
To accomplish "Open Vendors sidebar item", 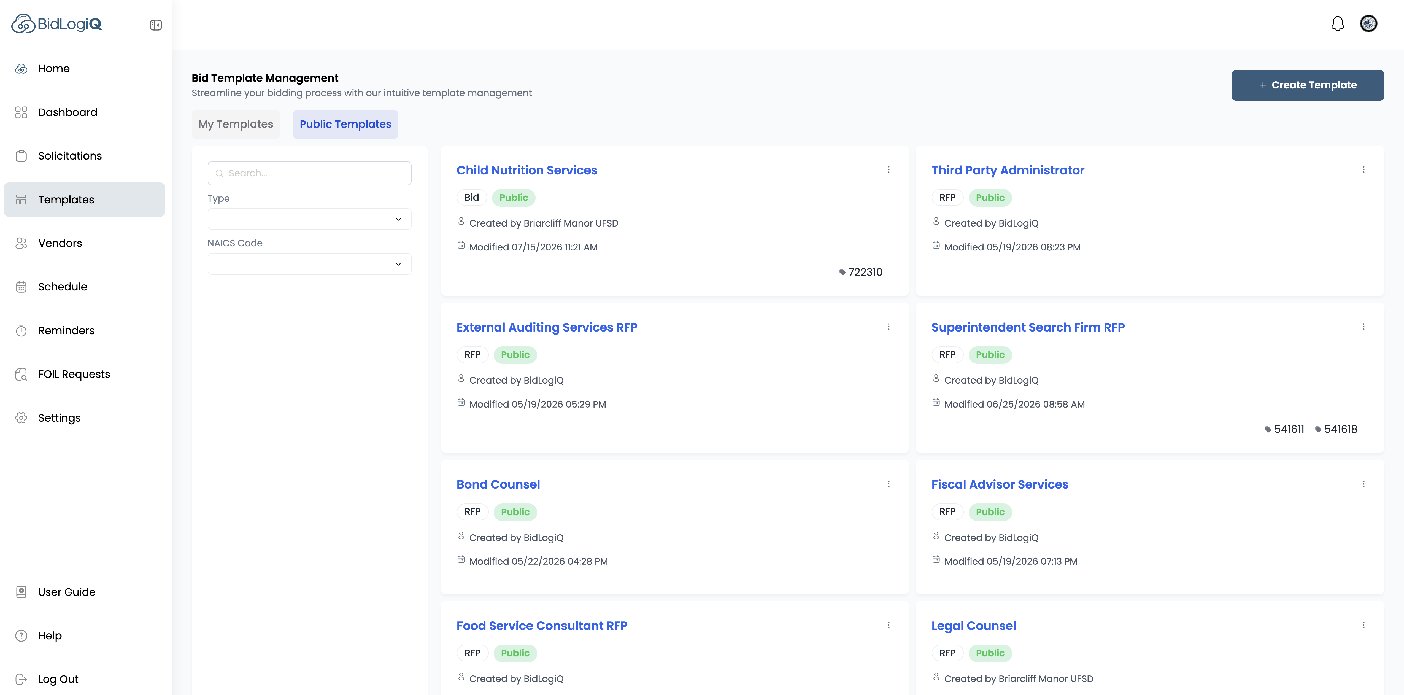I will point(85,243).
